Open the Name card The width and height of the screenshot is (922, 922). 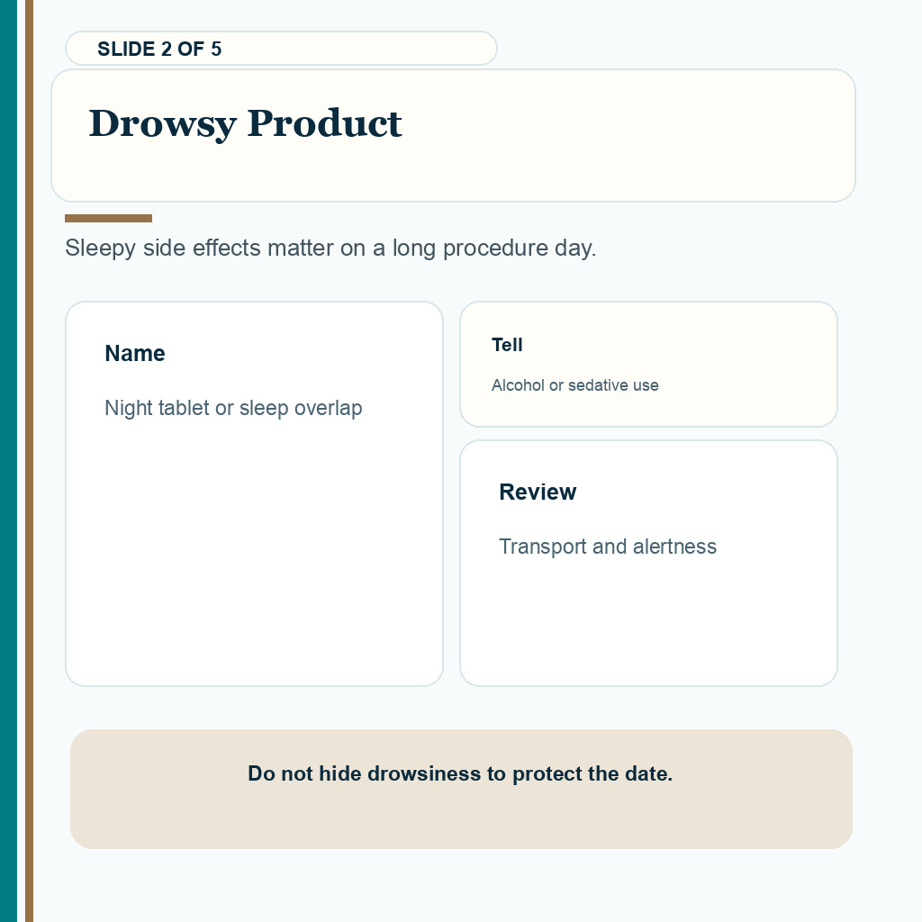[254, 494]
